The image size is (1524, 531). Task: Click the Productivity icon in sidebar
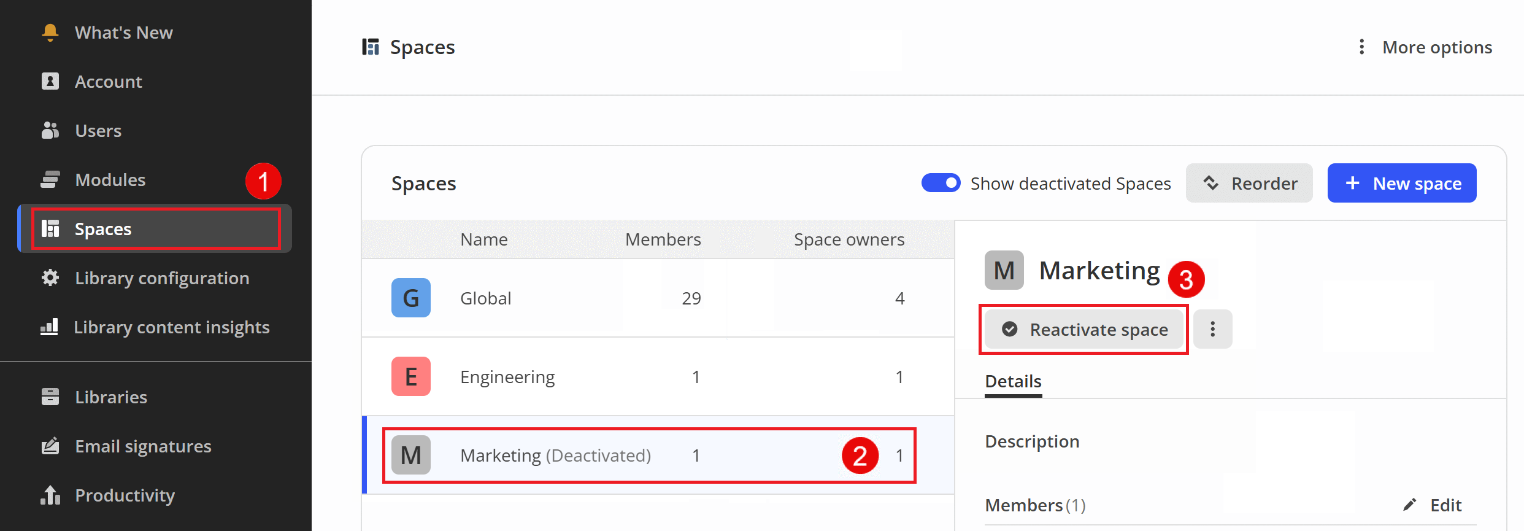coord(50,495)
